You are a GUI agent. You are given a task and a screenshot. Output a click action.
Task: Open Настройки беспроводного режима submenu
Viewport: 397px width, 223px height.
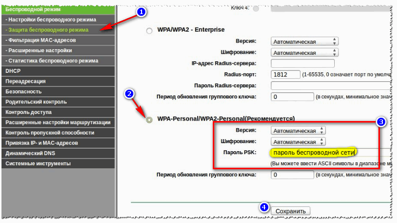(x=58, y=20)
